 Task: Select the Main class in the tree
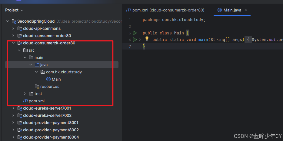point(62,79)
